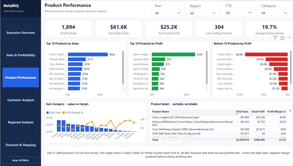Viewport: 293px width, 166px height.
Task: Open the Region dropdown
Action: [x=203, y=13]
